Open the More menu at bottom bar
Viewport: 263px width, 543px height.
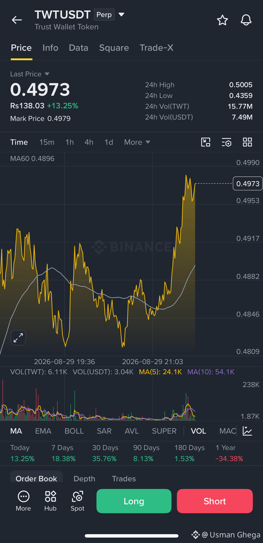pos(24,501)
